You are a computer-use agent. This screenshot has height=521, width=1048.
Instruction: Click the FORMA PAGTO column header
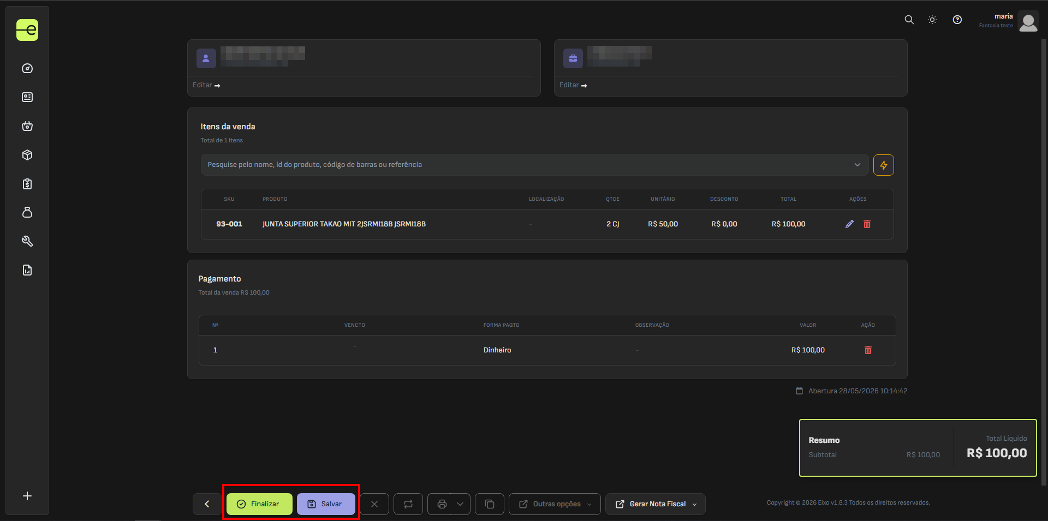[x=501, y=325]
